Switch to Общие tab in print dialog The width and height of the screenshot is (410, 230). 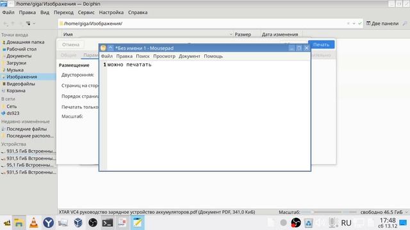pyautogui.click(x=69, y=55)
